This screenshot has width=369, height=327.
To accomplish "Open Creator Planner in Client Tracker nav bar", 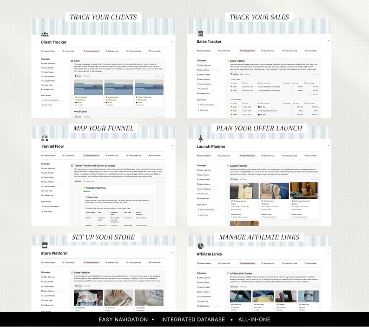I will (x=48, y=51).
